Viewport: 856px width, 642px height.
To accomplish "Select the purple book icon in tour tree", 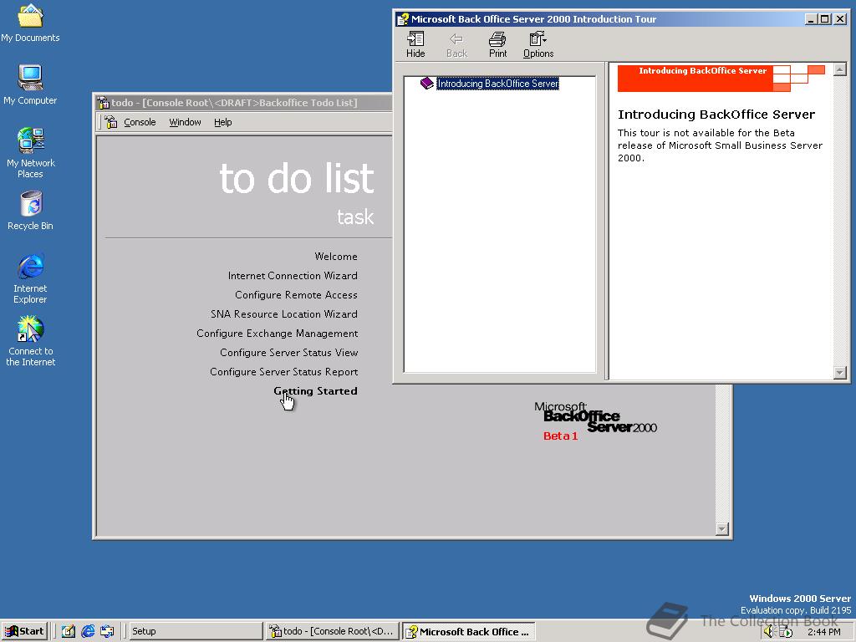I will click(x=427, y=83).
